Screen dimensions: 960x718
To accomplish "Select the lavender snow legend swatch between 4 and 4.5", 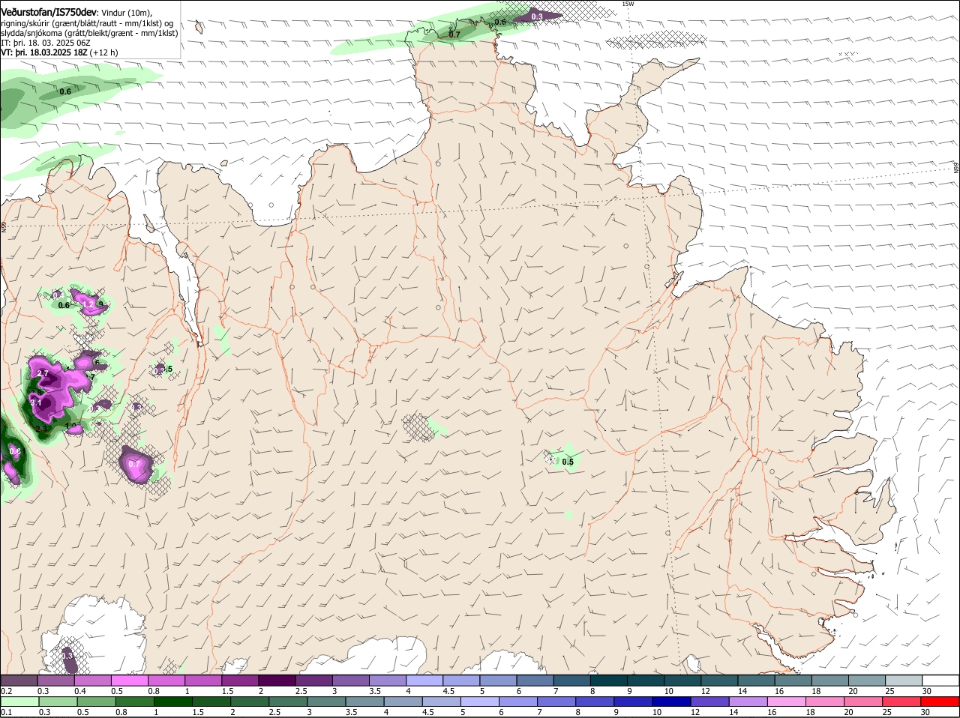I will 424,681.
